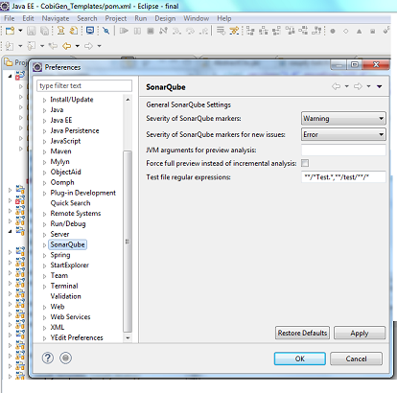Click the circle shape icon in toolbar
Viewport: 397px width, 393px height.
[x=333, y=31]
